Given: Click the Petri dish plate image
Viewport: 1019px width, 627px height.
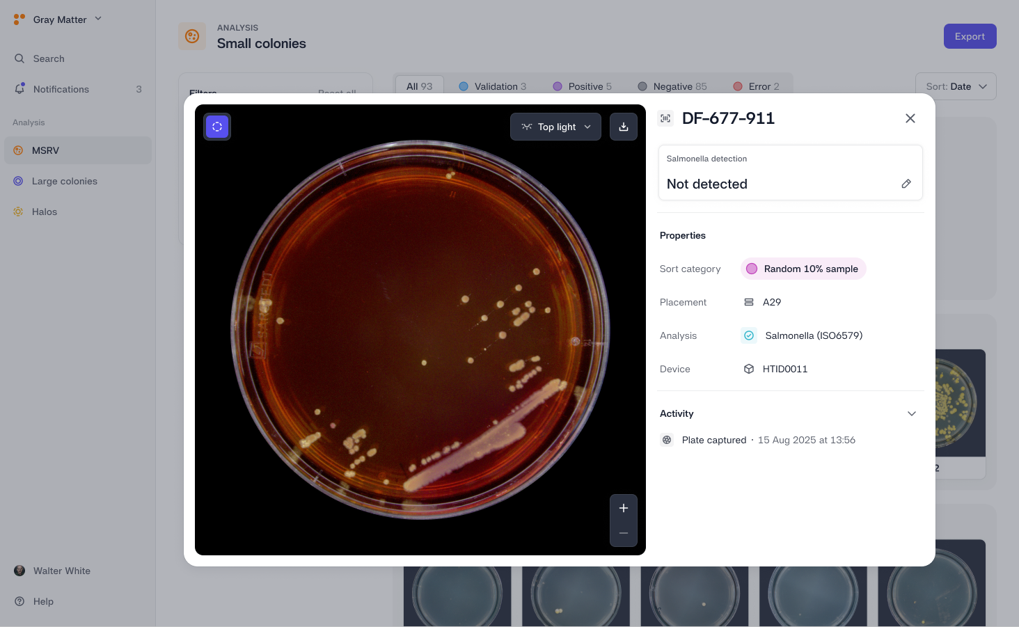Looking at the screenshot, I should [x=420, y=330].
